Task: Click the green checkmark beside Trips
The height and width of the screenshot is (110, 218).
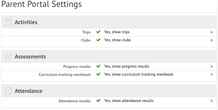Action: point(98,32)
